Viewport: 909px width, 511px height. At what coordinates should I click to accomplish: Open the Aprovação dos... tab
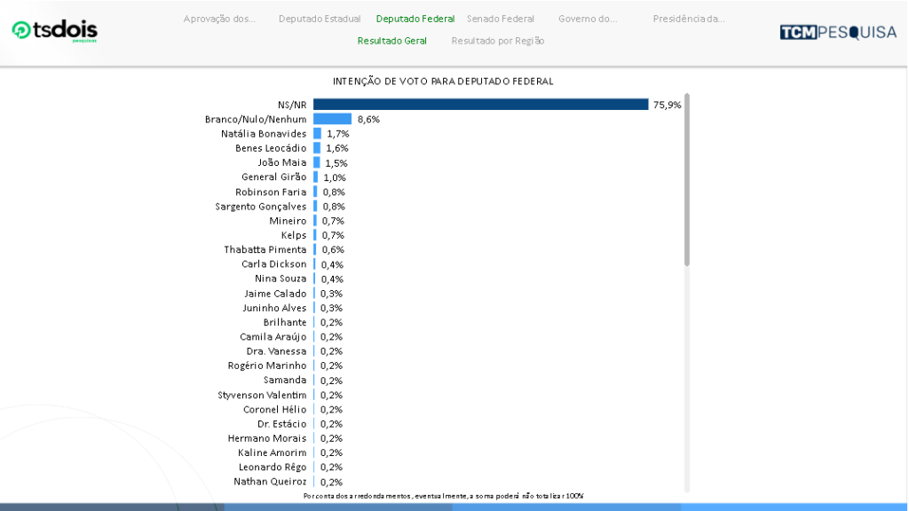click(219, 19)
